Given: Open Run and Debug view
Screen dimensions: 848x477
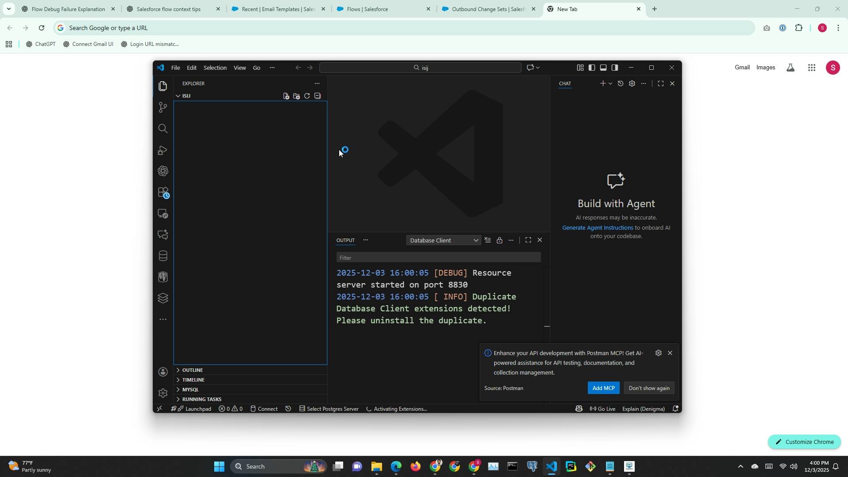Looking at the screenshot, I should [163, 150].
